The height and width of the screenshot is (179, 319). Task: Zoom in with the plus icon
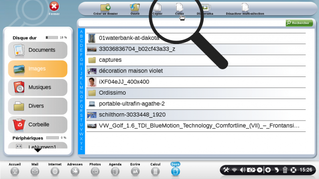[268, 170]
